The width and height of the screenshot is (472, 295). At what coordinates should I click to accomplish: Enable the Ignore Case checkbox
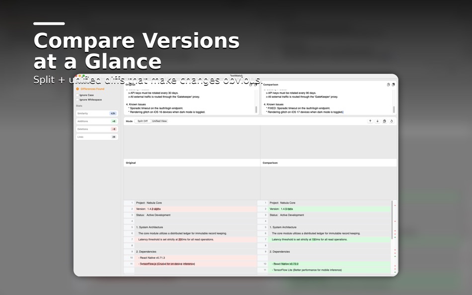pyautogui.click(x=78, y=95)
